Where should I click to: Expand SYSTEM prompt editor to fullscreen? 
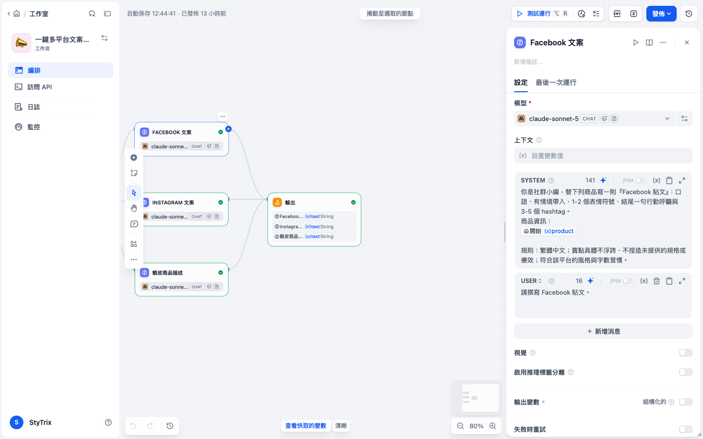pos(682,180)
